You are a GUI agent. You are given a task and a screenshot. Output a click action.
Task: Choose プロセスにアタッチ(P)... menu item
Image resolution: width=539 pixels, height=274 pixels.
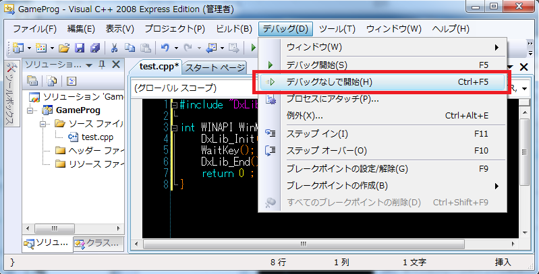coord(382,99)
